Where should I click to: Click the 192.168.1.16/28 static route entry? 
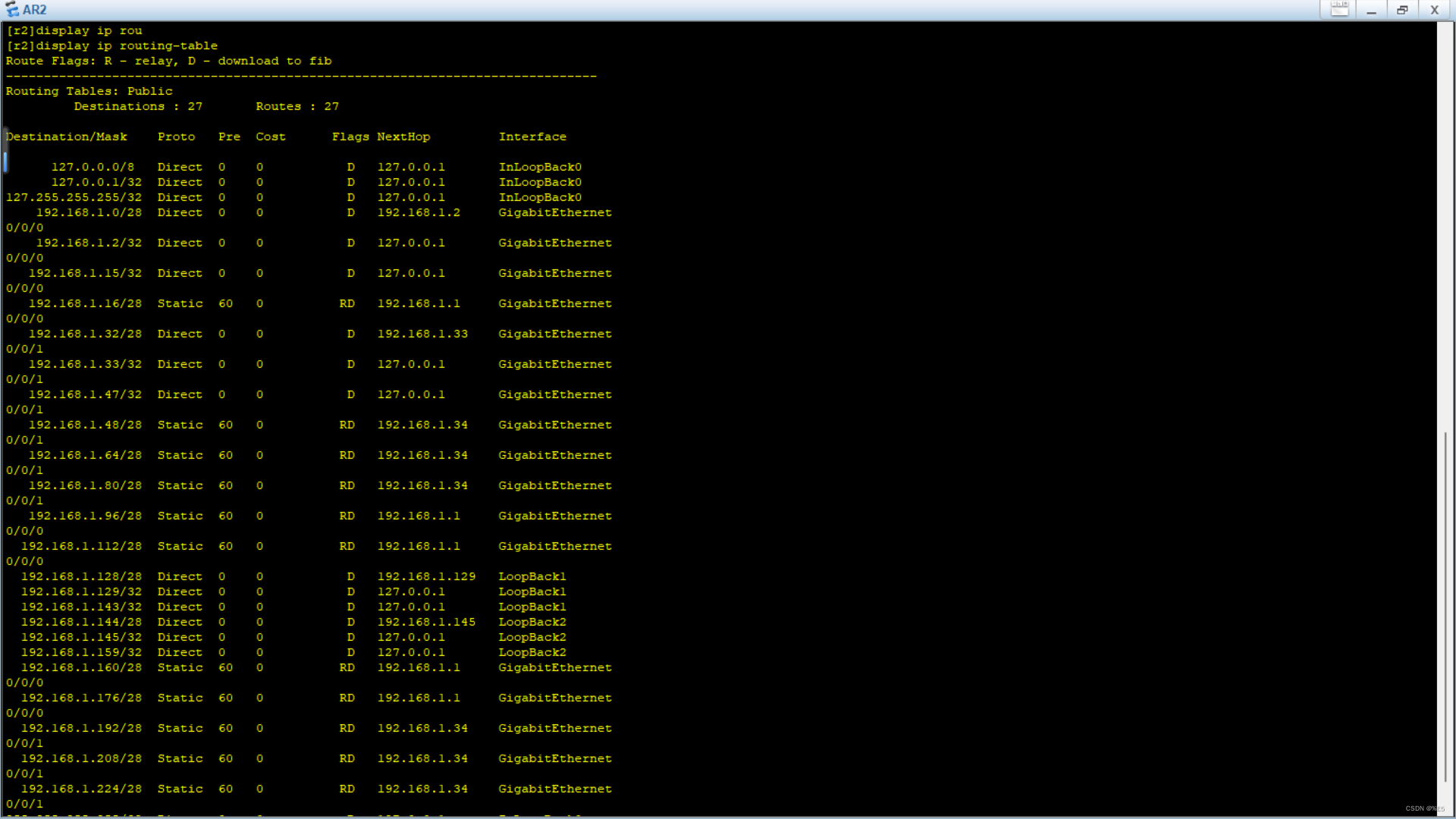click(85, 303)
